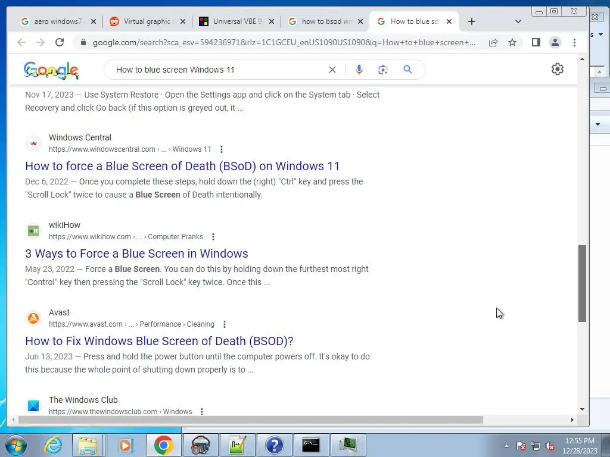Share this page via address bar icon

click(493, 42)
